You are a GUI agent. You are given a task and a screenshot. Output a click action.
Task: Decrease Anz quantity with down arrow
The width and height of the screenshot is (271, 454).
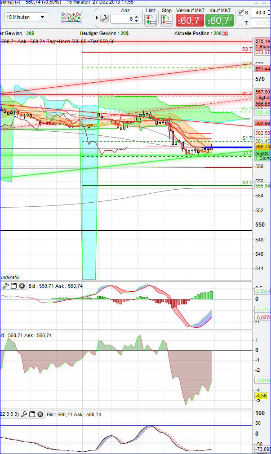point(137,21)
